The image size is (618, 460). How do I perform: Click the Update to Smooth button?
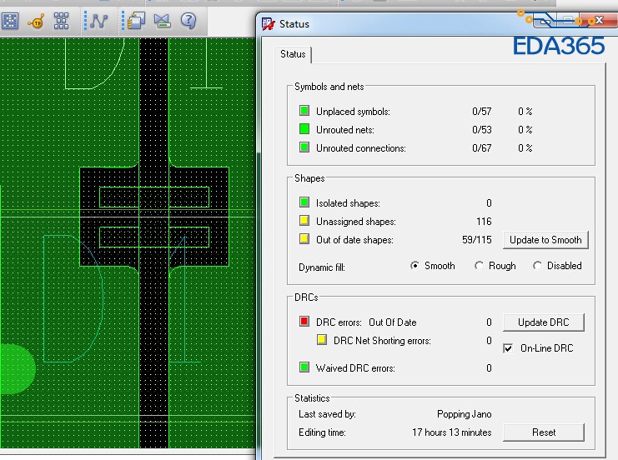pyautogui.click(x=545, y=240)
